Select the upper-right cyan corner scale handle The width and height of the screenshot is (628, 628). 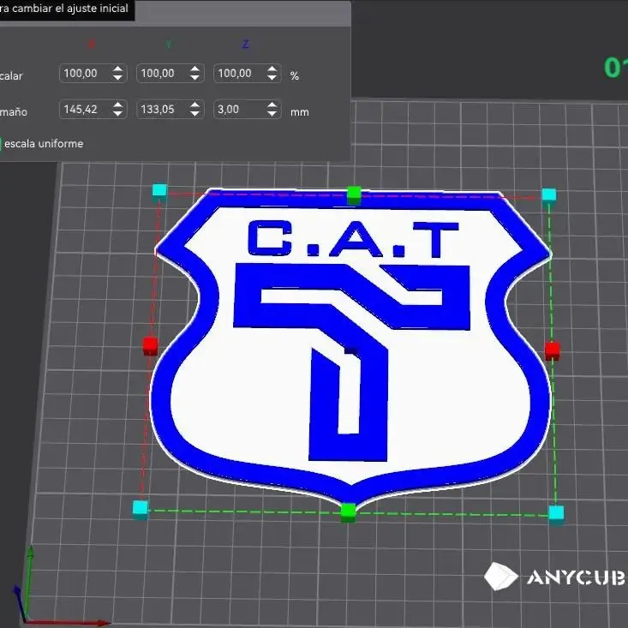(548, 196)
